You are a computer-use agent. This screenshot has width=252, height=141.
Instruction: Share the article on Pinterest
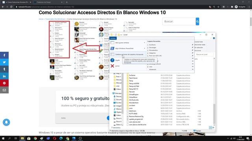point(4,83)
